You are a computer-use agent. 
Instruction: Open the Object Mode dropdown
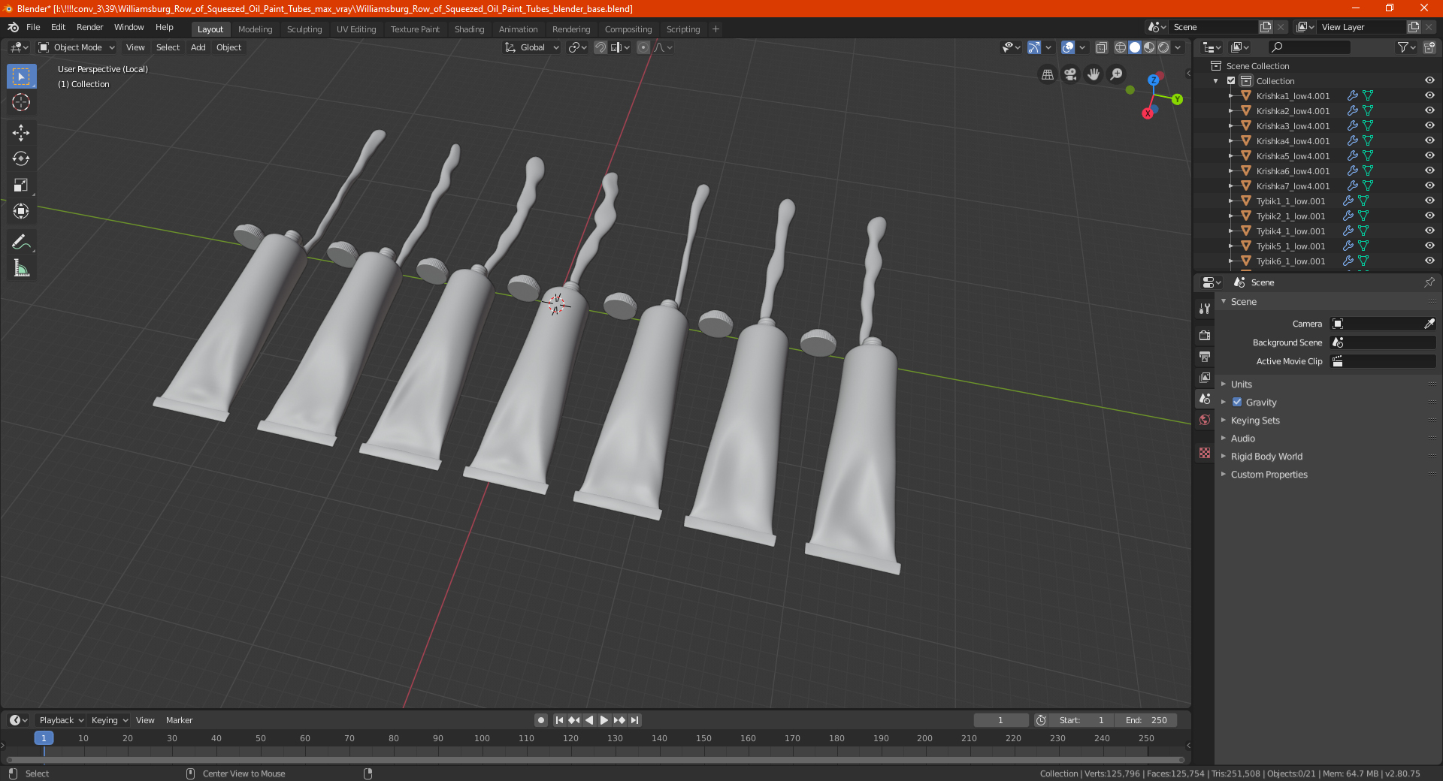77,47
